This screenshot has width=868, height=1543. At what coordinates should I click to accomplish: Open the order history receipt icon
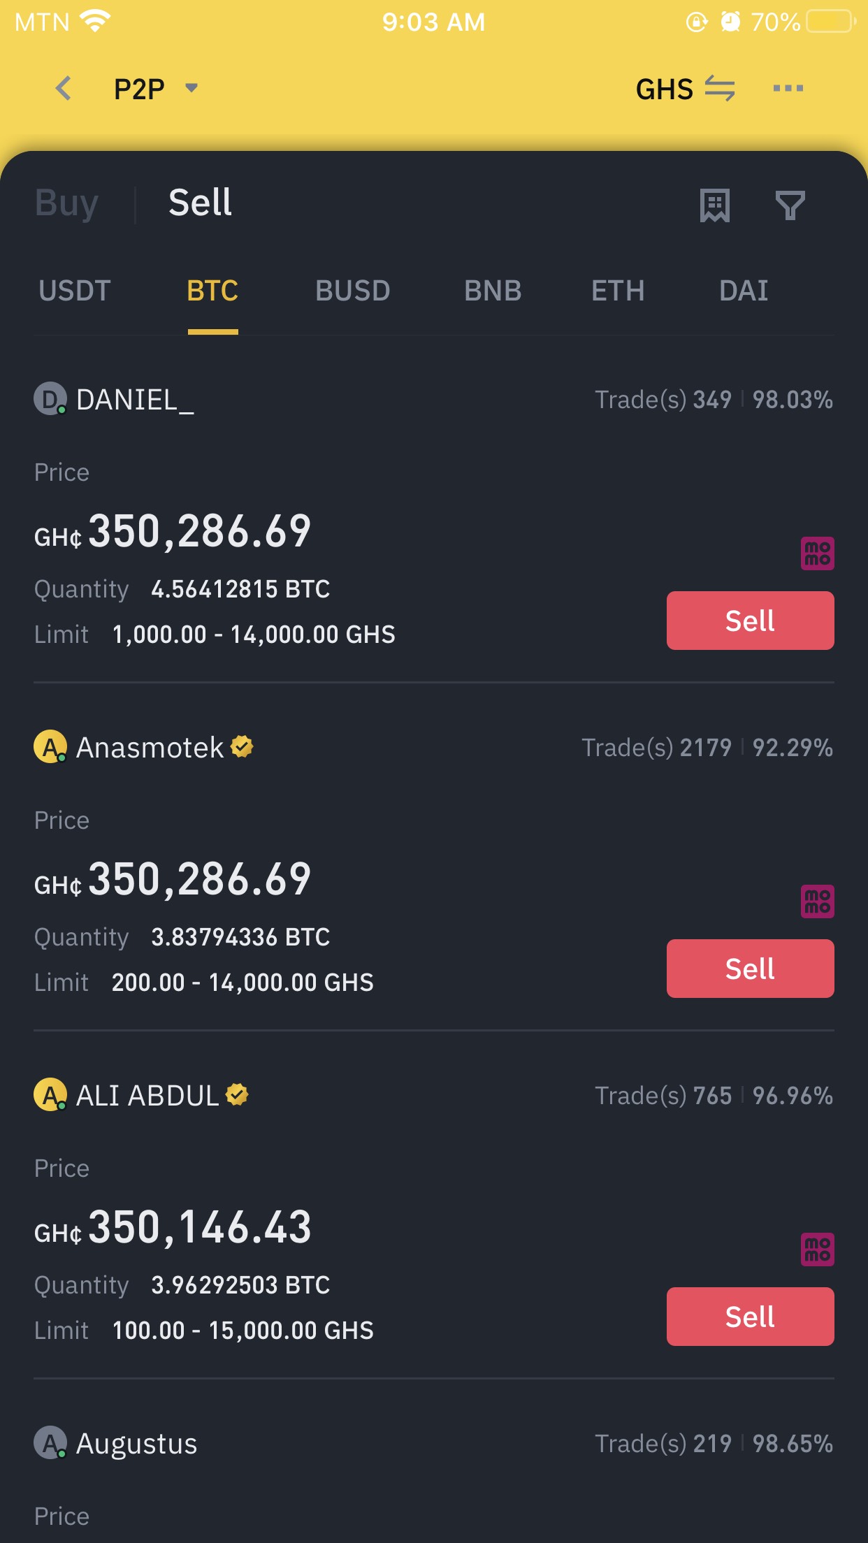714,205
